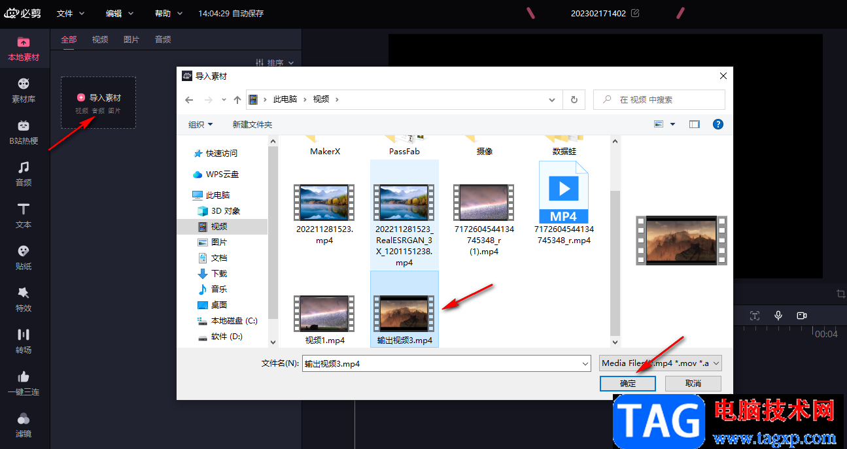
Task: Open the B站热梗 sidebar panel
Action: coord(24,133)
